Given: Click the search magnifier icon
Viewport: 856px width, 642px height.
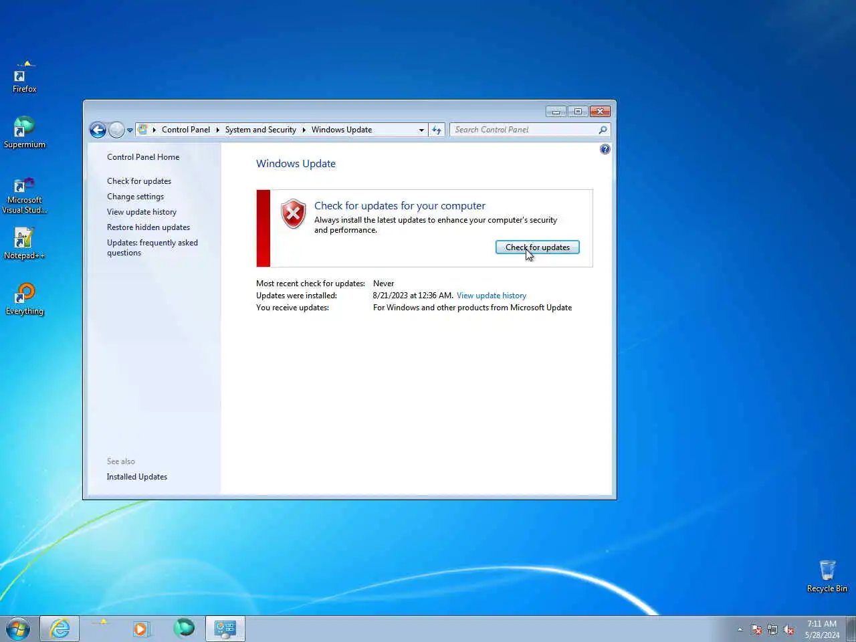Looking at the screenshot, I should click(603, 130).
